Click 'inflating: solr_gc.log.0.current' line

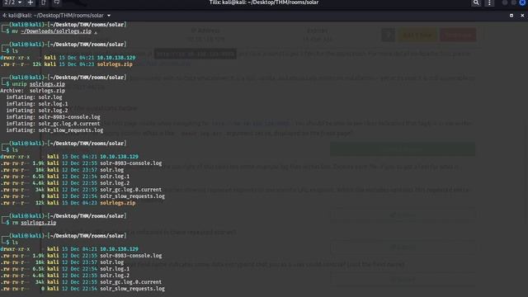(53, 124)
